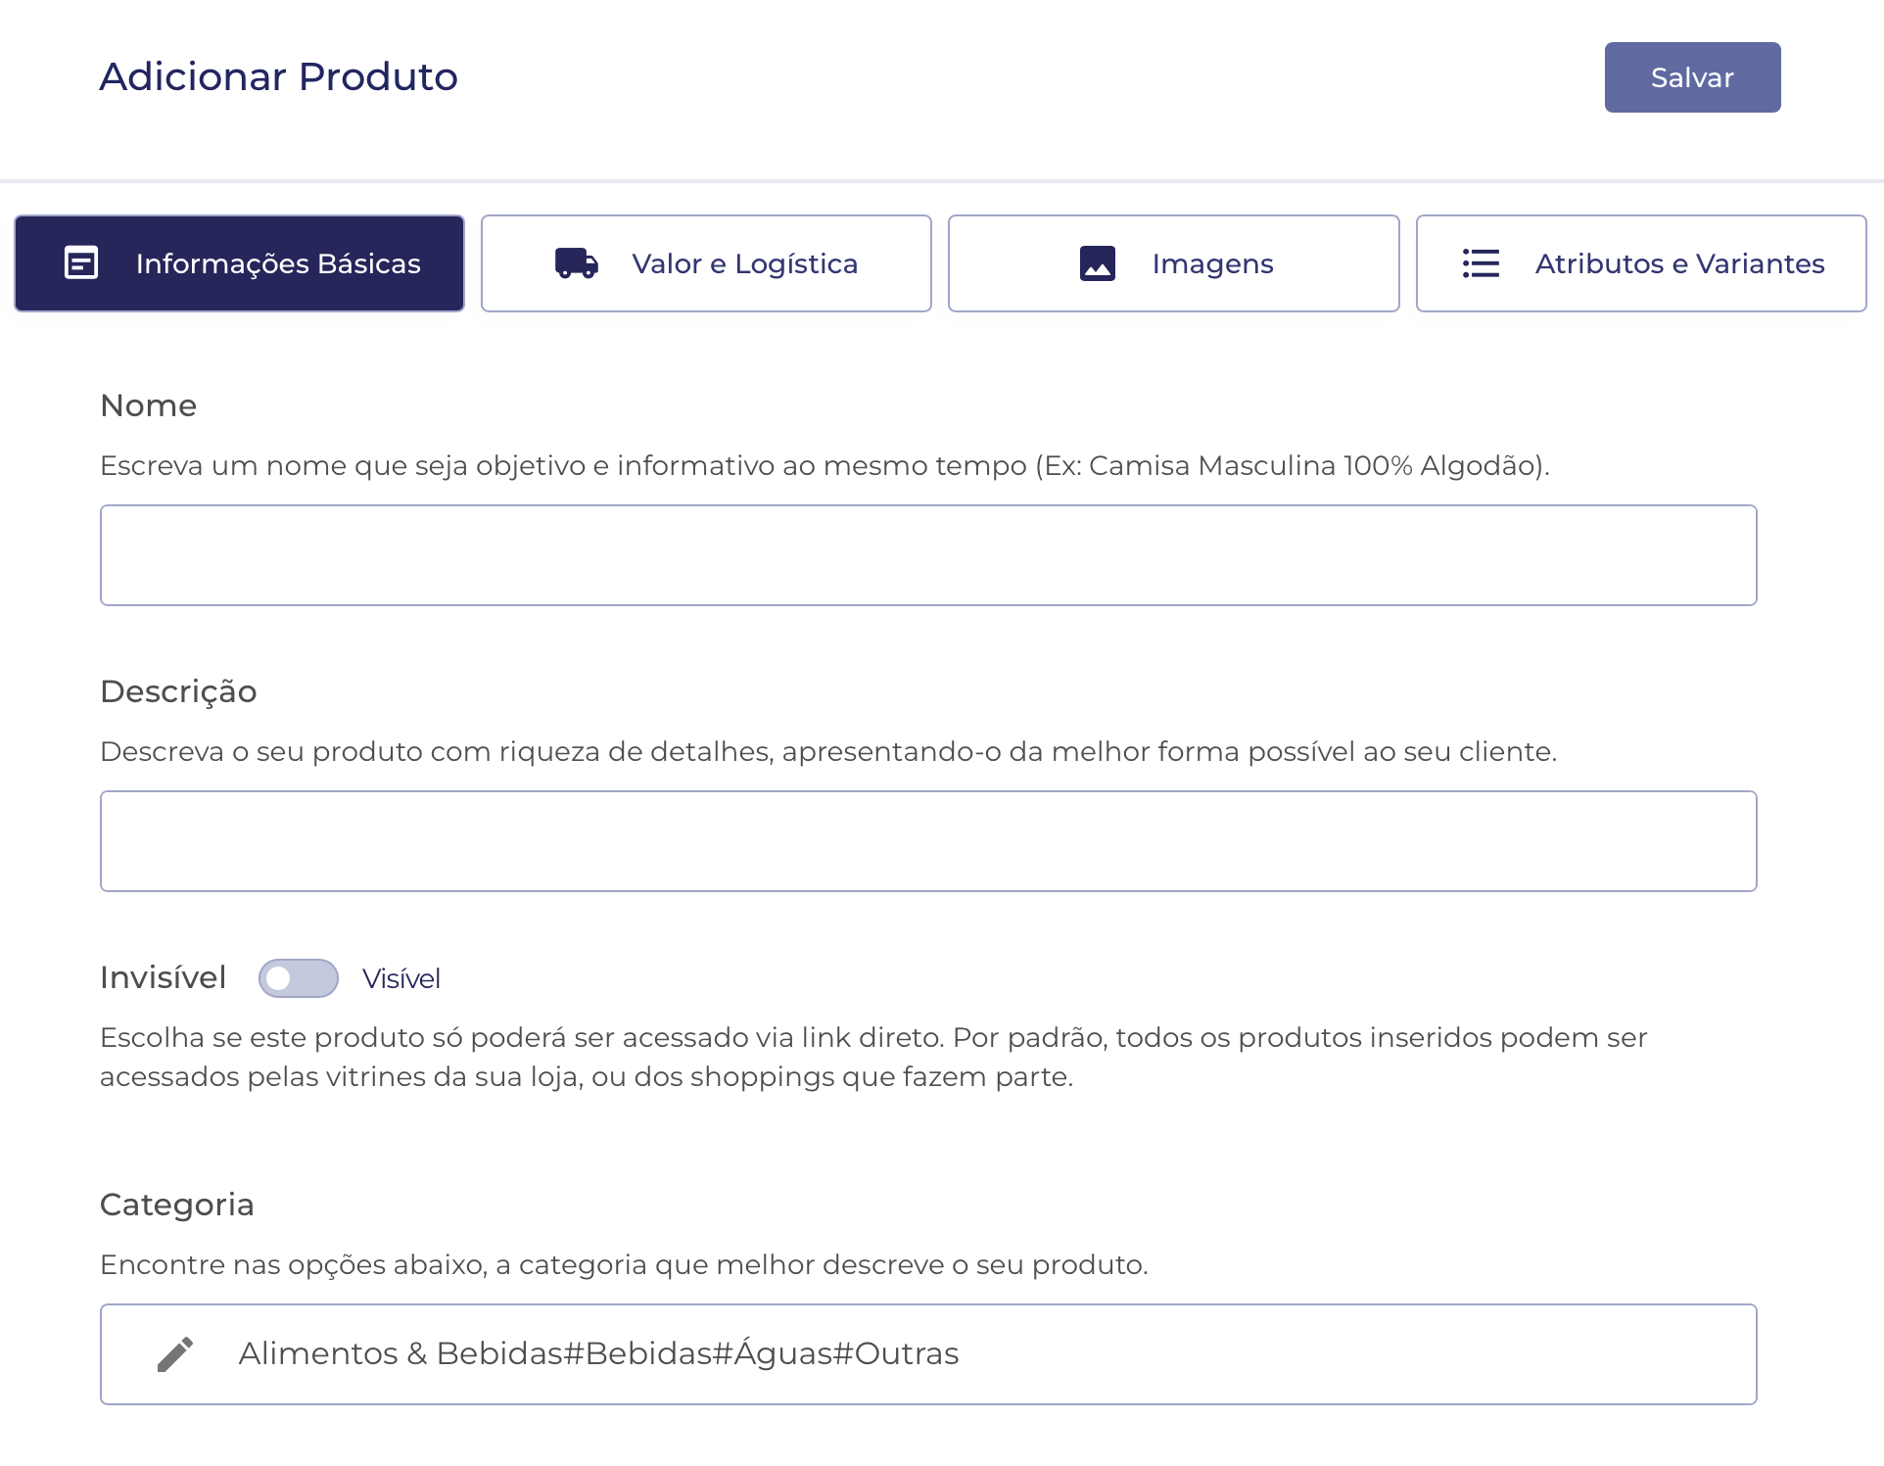
Task: Toggle the Invisível/Visível switch
Action: click(x=299, y=978)
